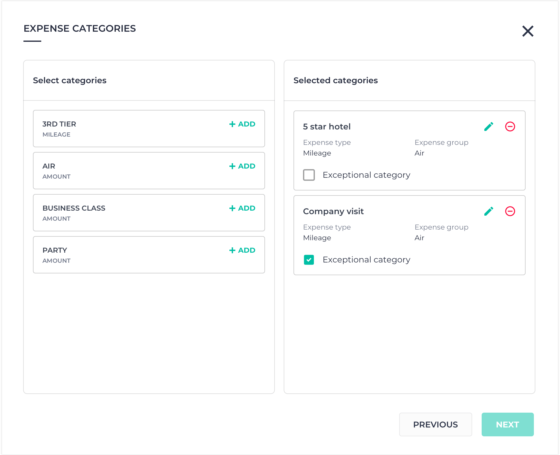Select the PARTY card title
The width and height of the screenshot is (560, 455).
click(x=55, y=250)
